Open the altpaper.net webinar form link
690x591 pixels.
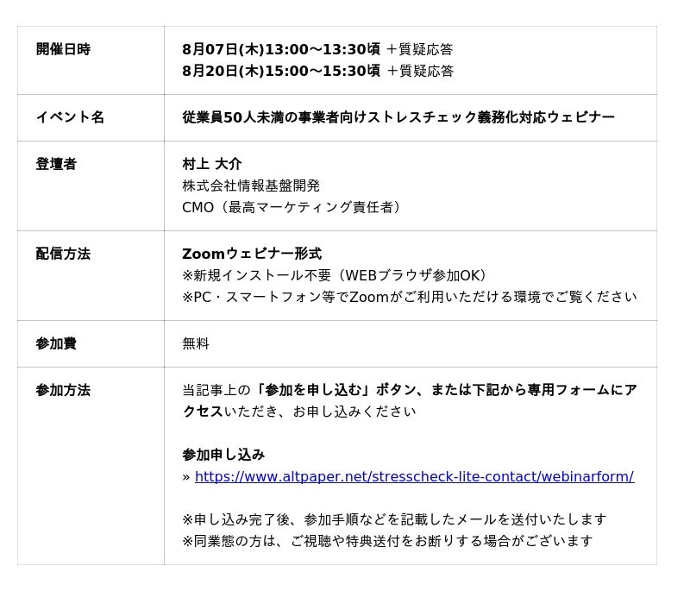click(414, 476)
